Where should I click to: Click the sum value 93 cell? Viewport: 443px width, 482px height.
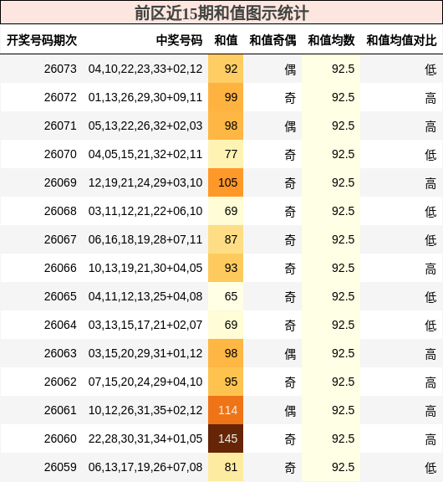click(x=226, y=268)
